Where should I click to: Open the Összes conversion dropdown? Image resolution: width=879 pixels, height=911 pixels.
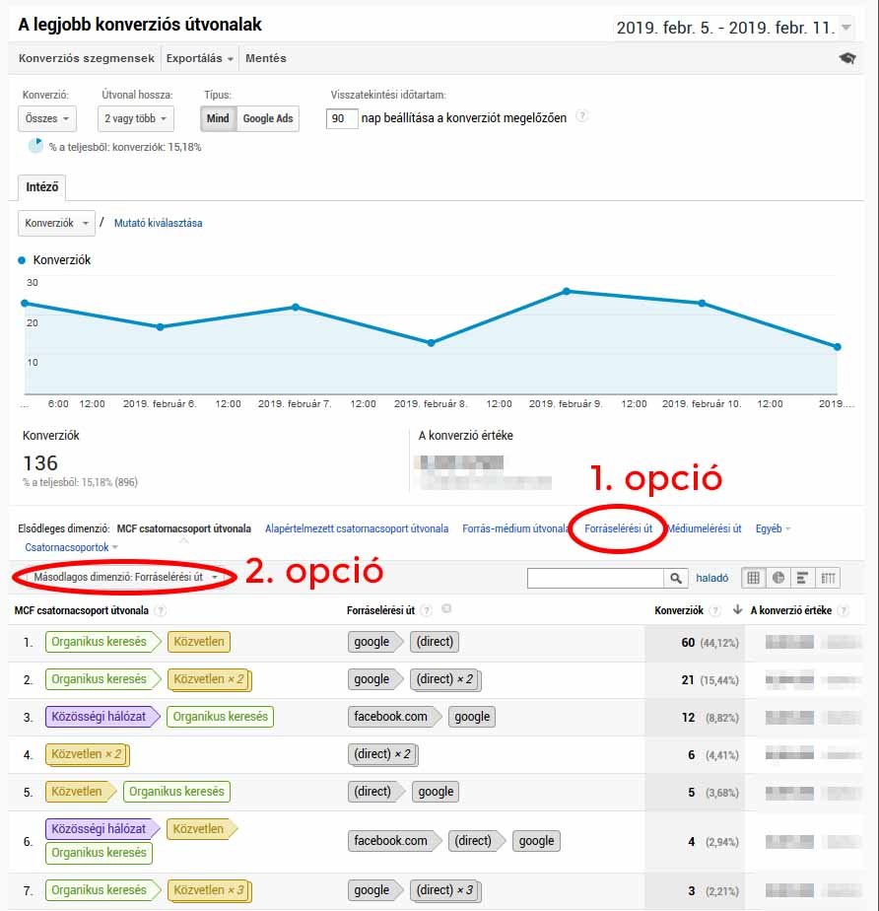(47, 118)
